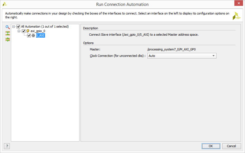The width and height of the screenshot is (245, 153).
Task: Click the collapse all tree icon
Action: [x=8, y=33]
